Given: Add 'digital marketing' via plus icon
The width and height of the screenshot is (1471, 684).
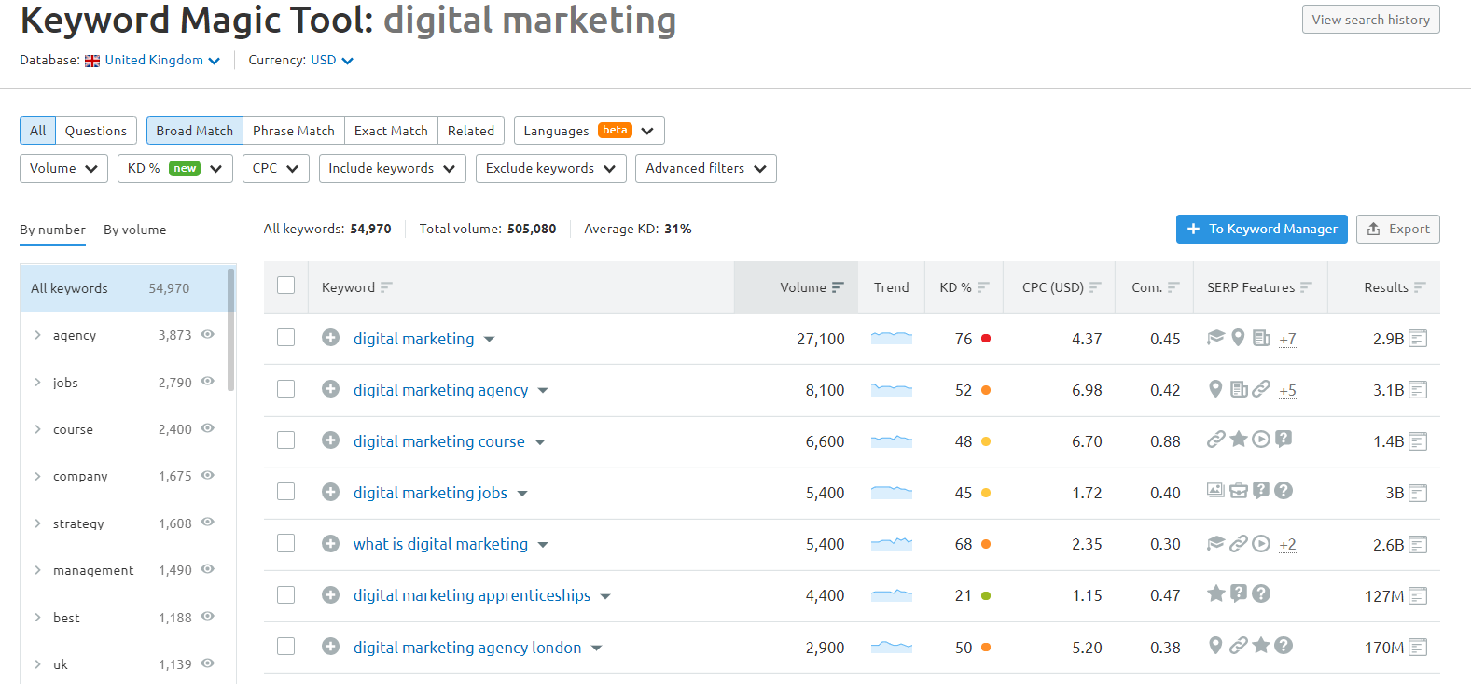Looking at the screenshot, I should 330,338.
